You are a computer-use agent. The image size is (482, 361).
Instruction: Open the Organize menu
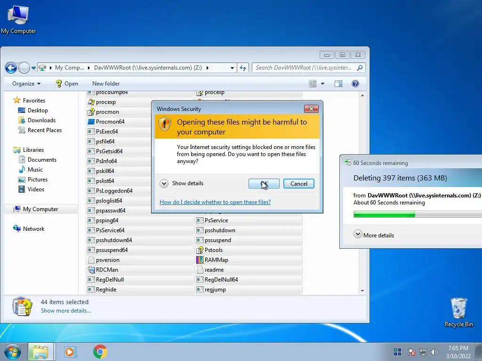click(x=26, y=84)
